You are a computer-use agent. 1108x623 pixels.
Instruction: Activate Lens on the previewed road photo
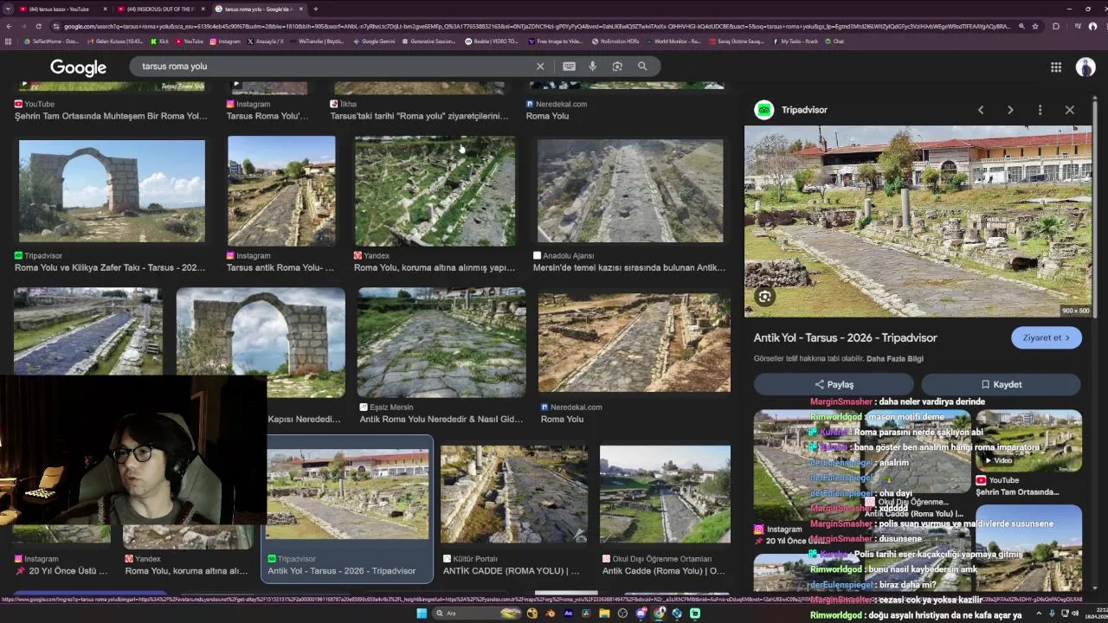point(764,297)
